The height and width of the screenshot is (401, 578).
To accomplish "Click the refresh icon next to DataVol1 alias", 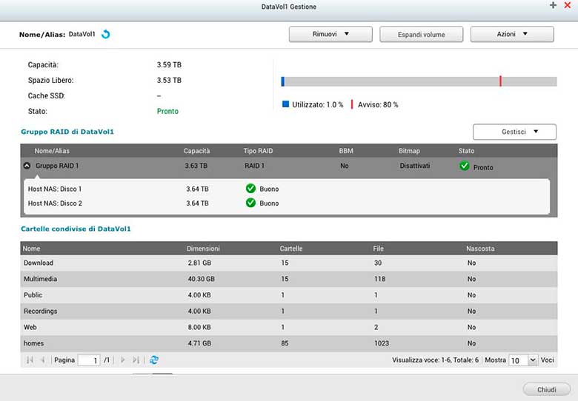I will [x=105, y=34].
